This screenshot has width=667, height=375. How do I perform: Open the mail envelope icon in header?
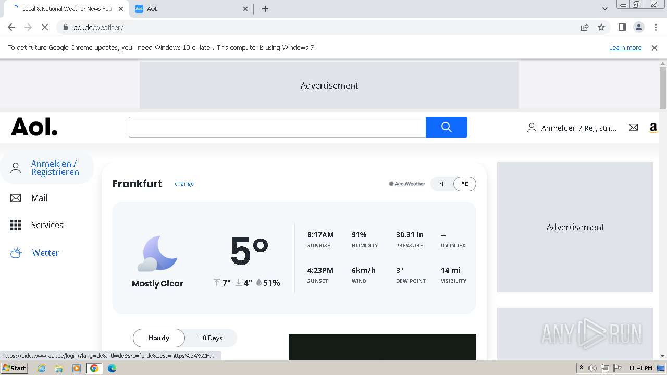click(x=633, y=127)
